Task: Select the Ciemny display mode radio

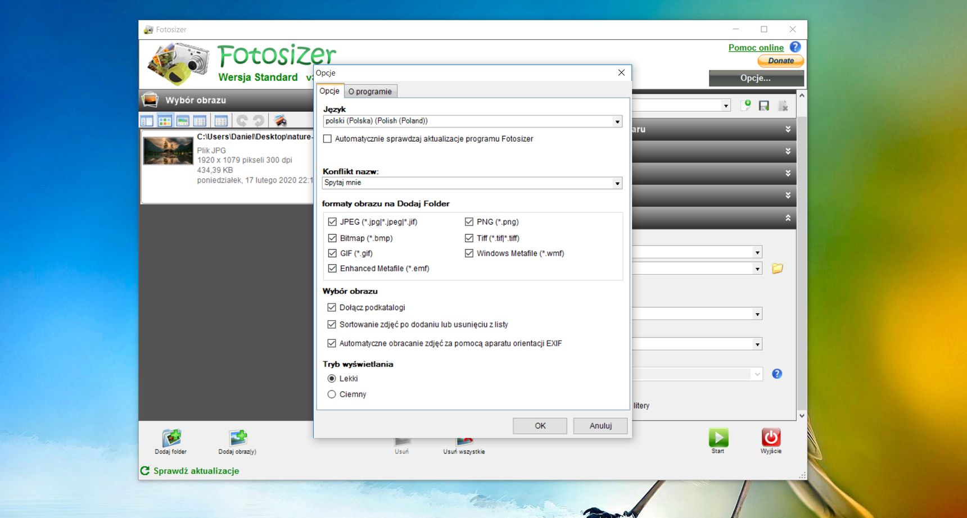Action: click(332, 394)
